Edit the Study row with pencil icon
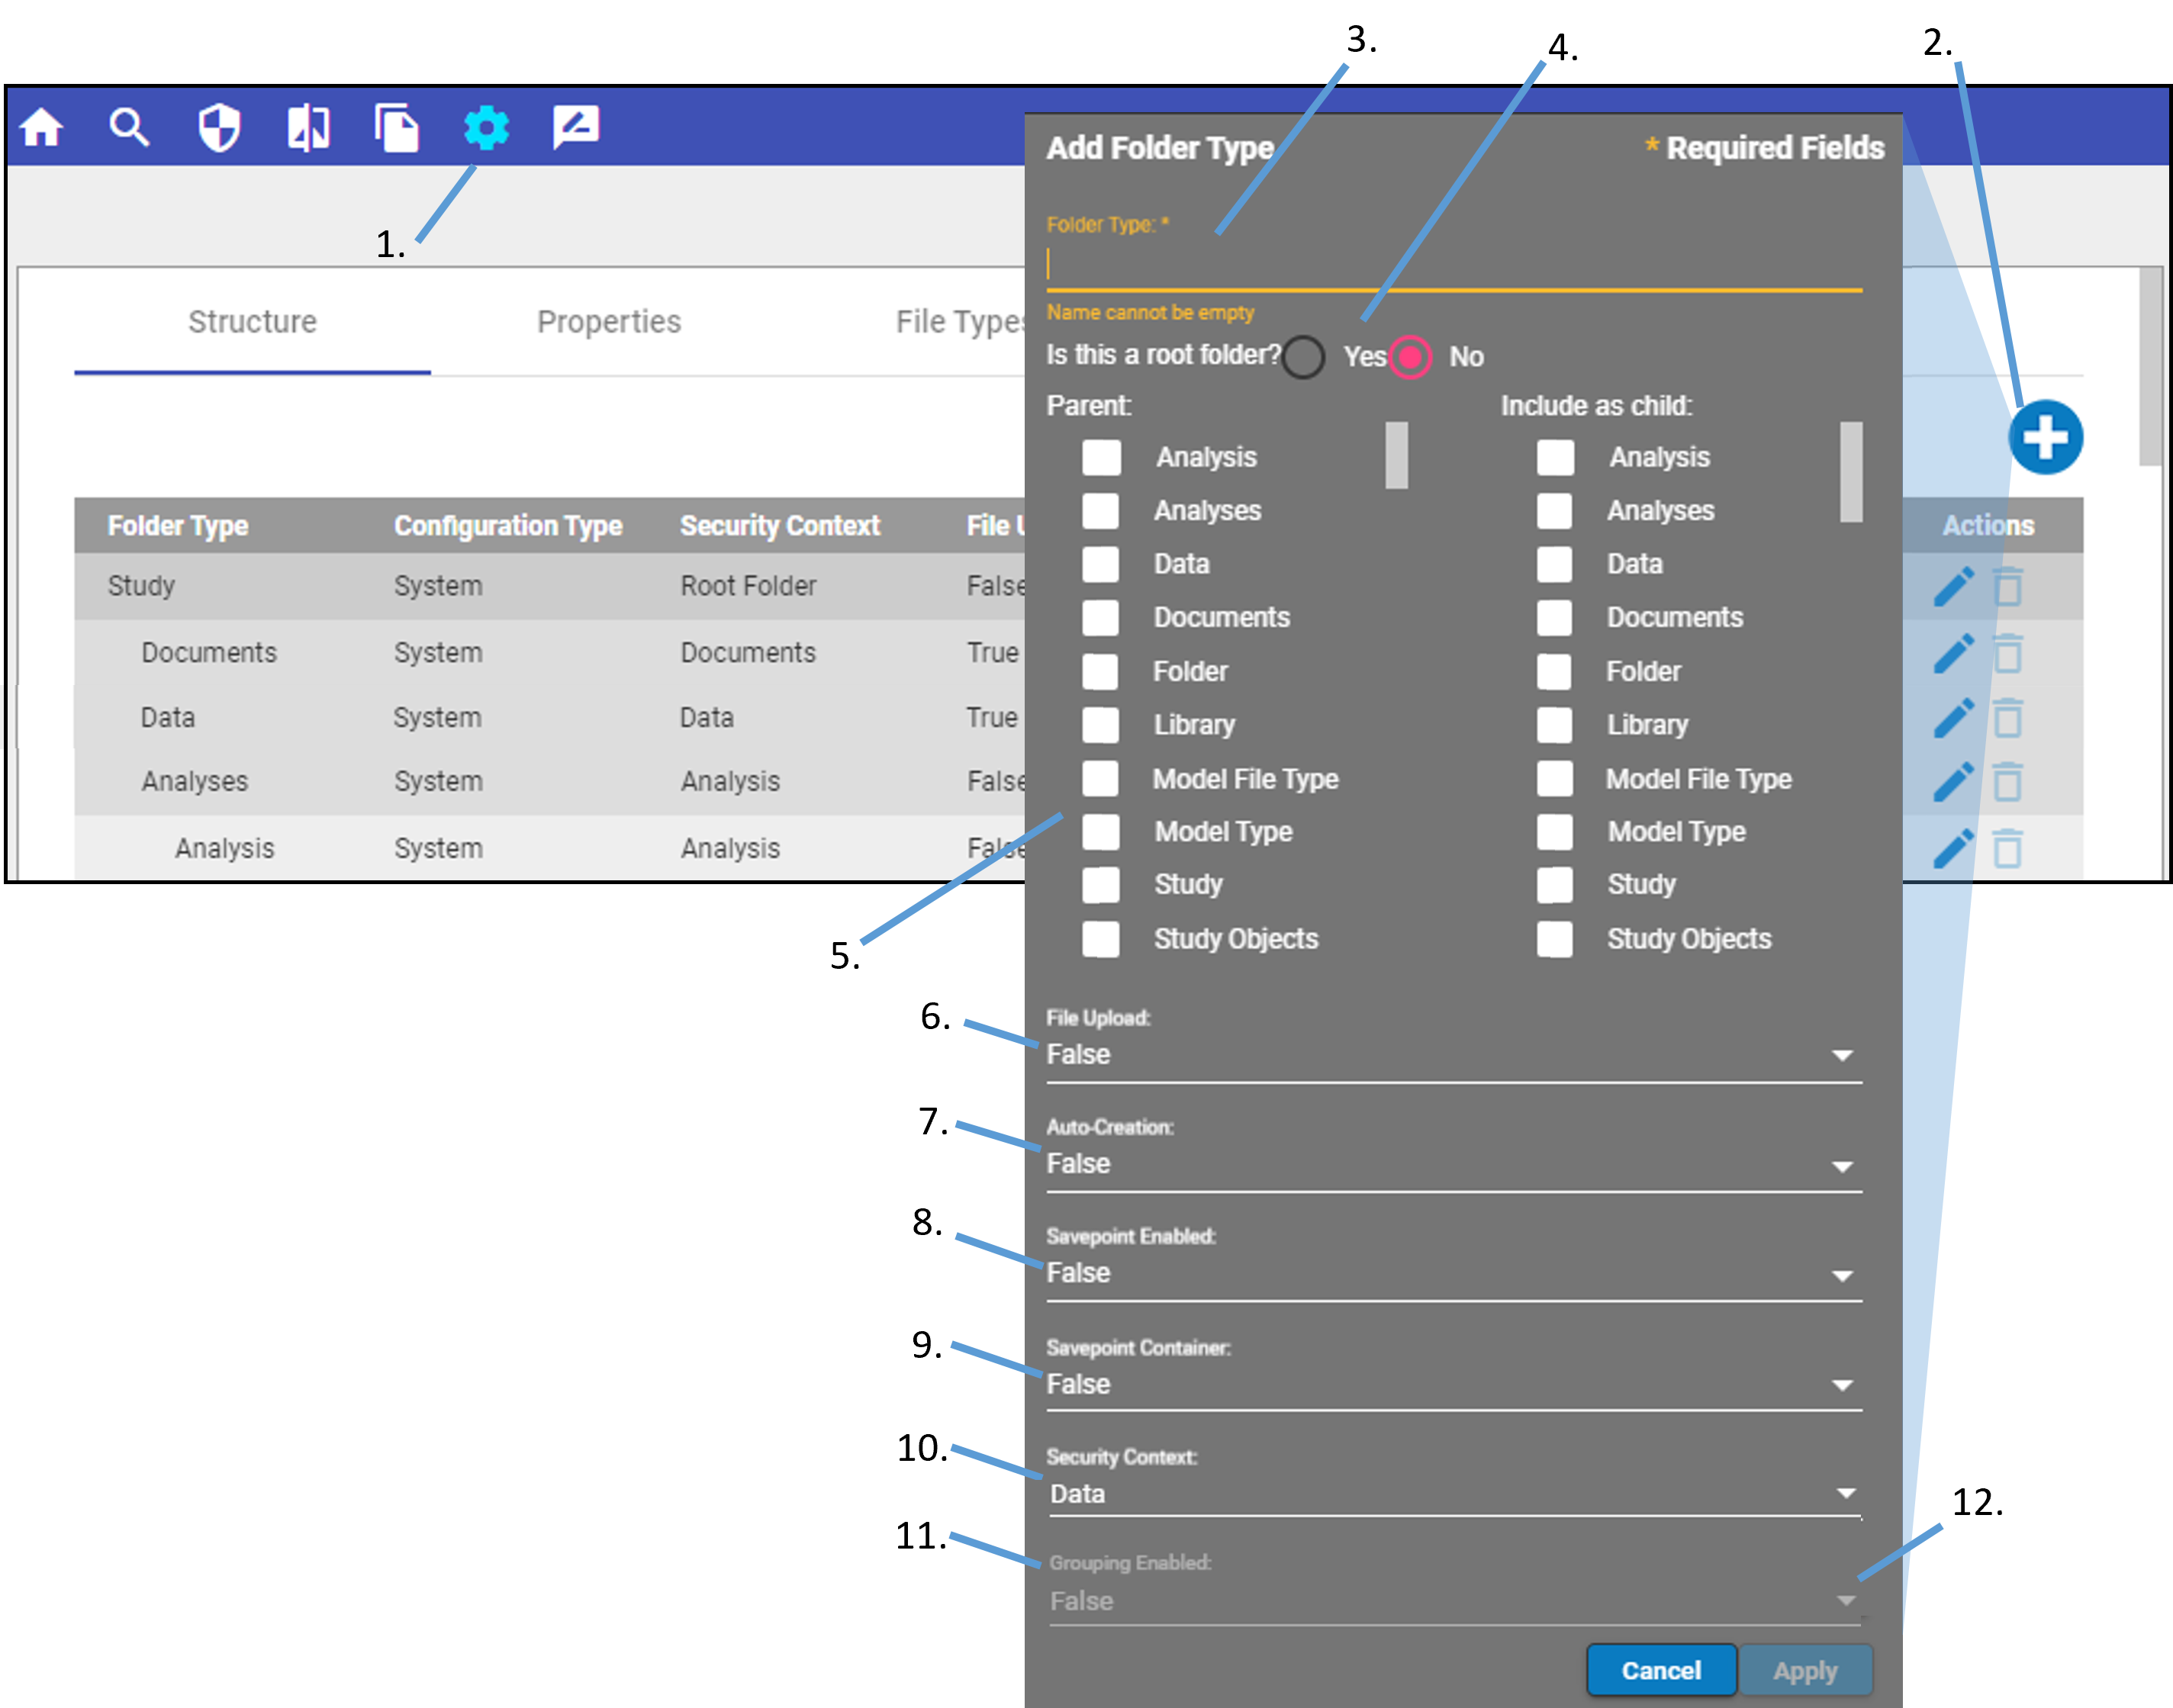Image resolution: width=2173 pixels, height=1708 pixels. point(1953,586)
